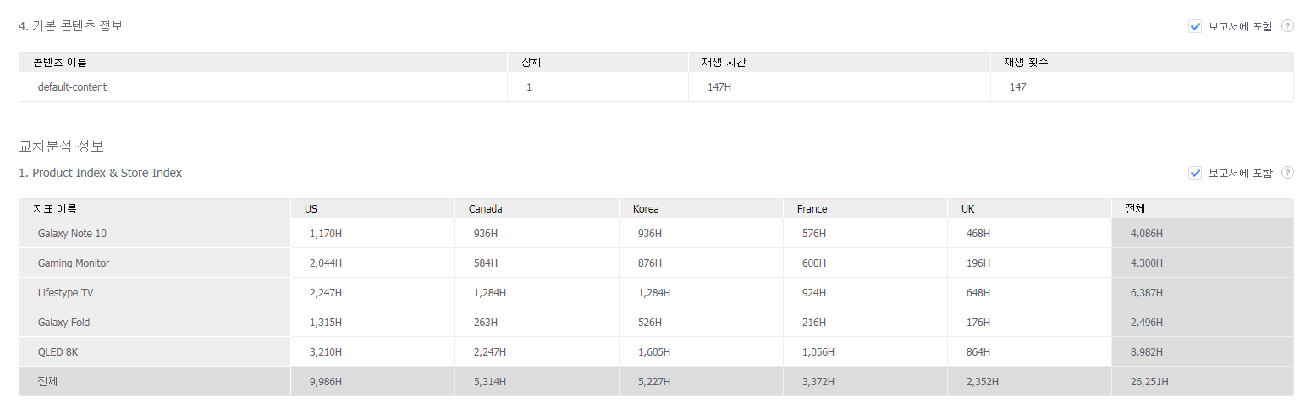
Task: Click the 지표 이름 column header
Action: coord(55,209)
